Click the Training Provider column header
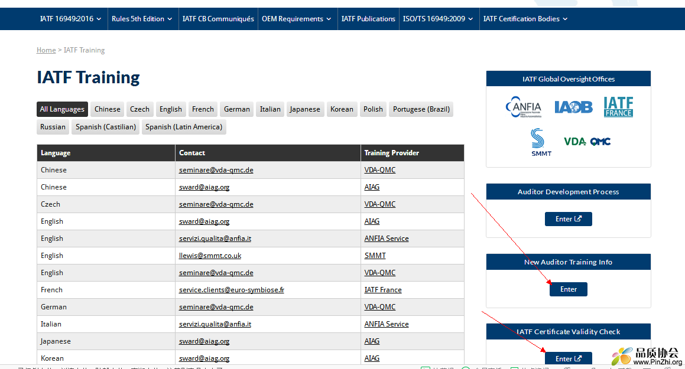685x369 pixels. (413, 153)
